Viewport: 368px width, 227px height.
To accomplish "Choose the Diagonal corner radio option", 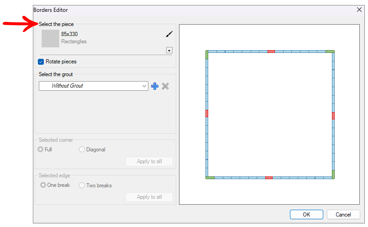I will coord(82,150).
